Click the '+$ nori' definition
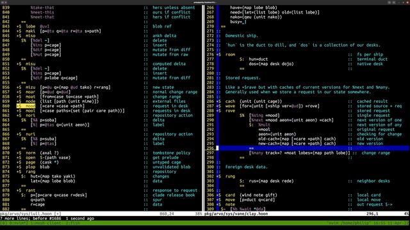Viewport: 410px width, 230px height. point(26,116)
